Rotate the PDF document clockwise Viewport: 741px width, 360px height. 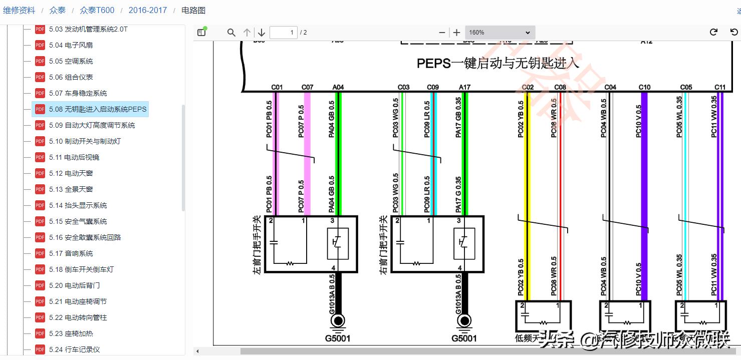pyautogui.click(x=713, y=32)
